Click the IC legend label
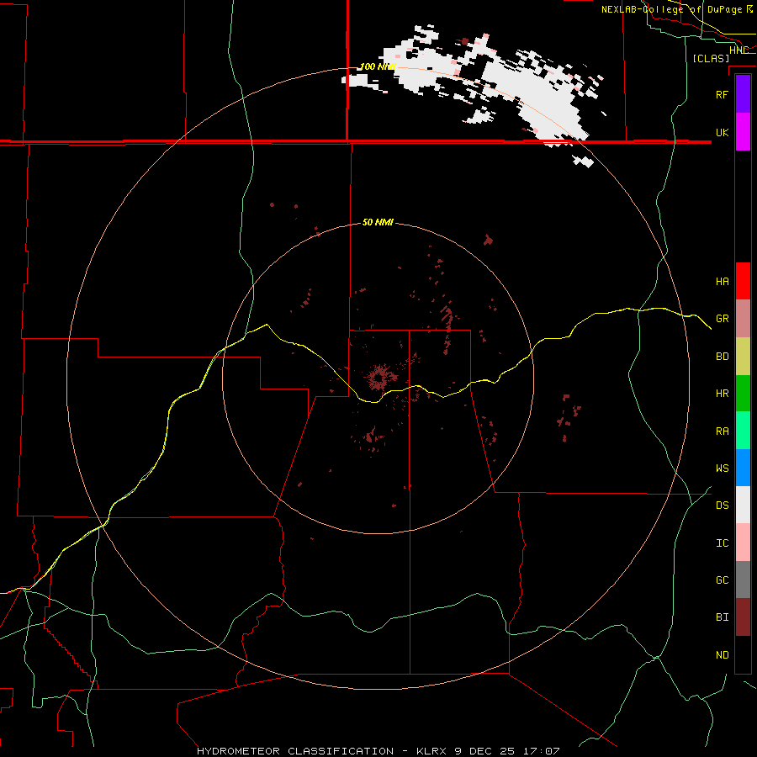This screenshot has width=757, height=757. click(x=722, y=543)
